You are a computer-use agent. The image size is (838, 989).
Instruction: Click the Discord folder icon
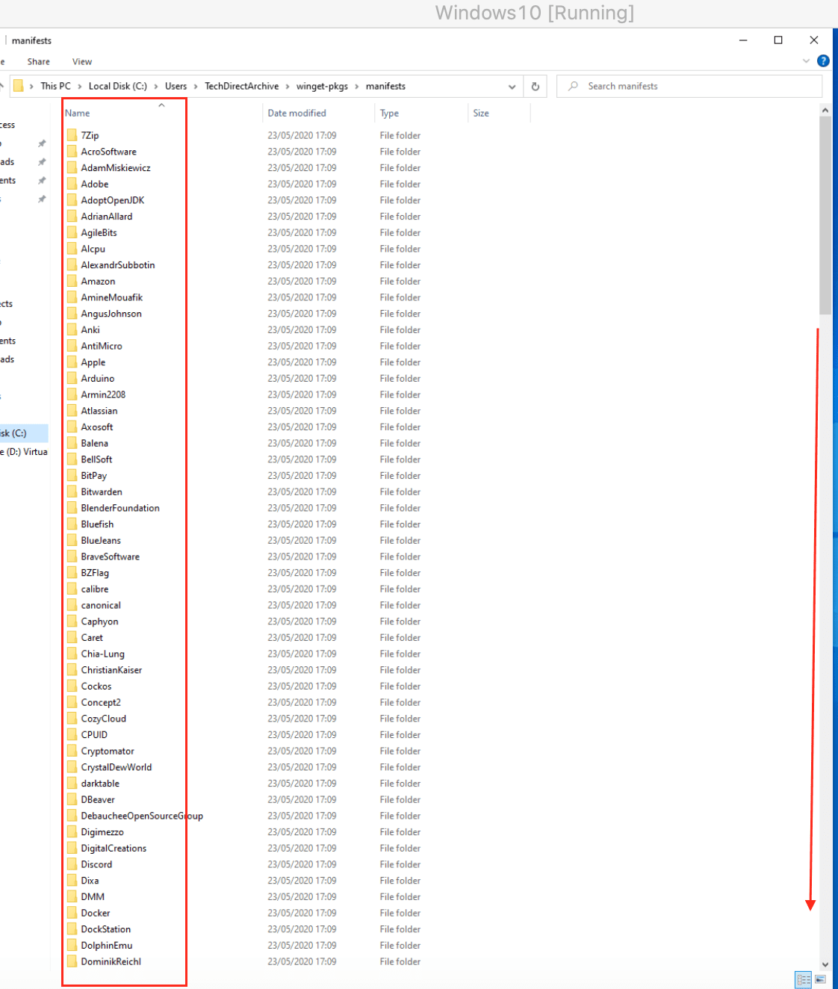click(72, 864)
